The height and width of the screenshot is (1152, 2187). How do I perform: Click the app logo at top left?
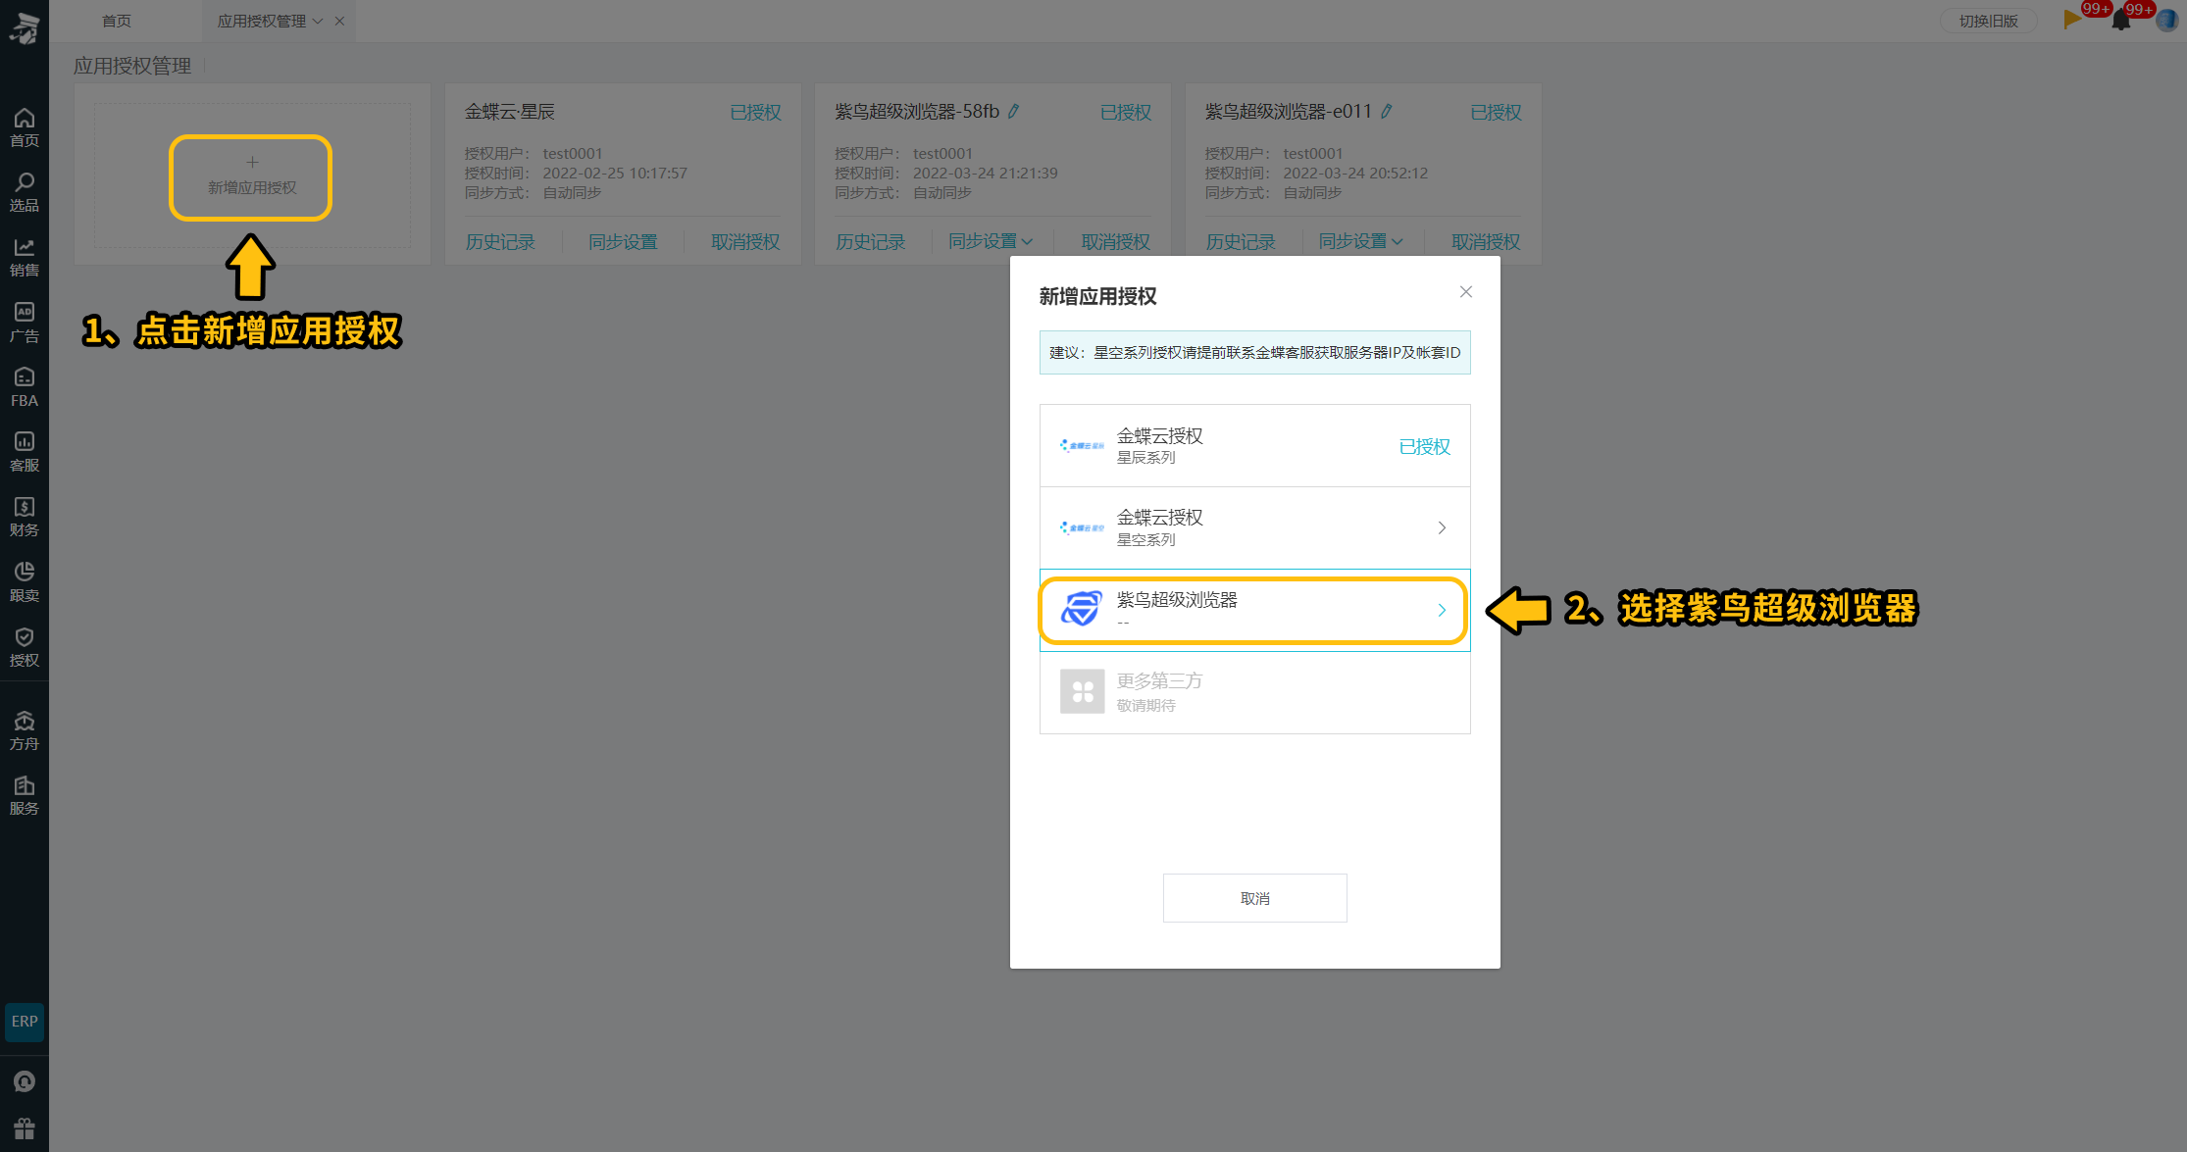click(25, 27)
